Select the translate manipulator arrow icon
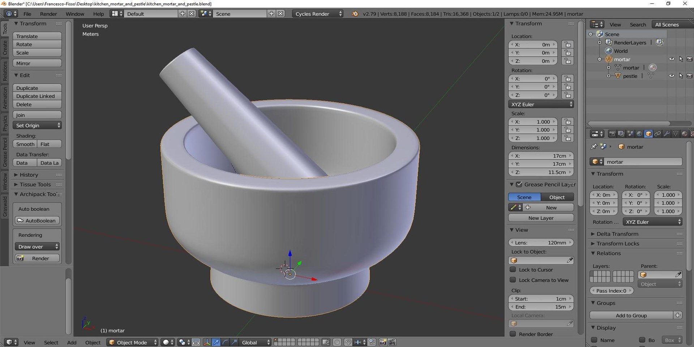Viewport: 694px width, 347px height. 216,342
